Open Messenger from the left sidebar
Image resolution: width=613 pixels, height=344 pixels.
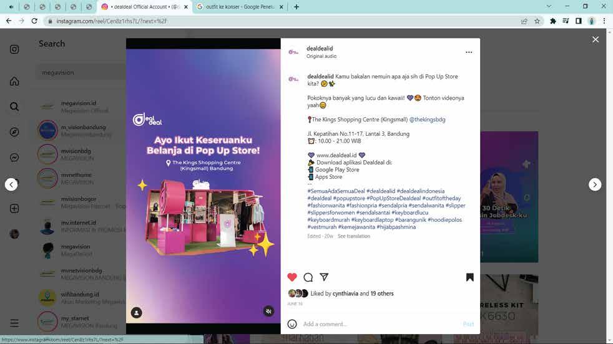pyautogui.click(x=14, y=158)
